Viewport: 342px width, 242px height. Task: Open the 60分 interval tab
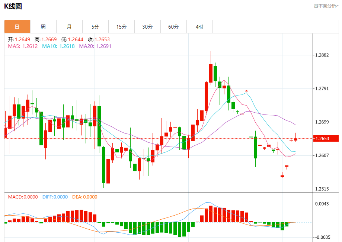(174, 26)
